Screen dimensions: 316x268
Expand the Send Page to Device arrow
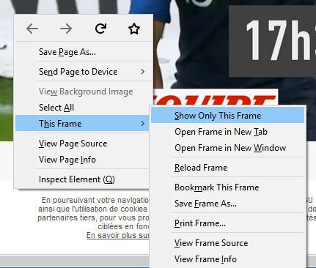click(x=143, y=72)
